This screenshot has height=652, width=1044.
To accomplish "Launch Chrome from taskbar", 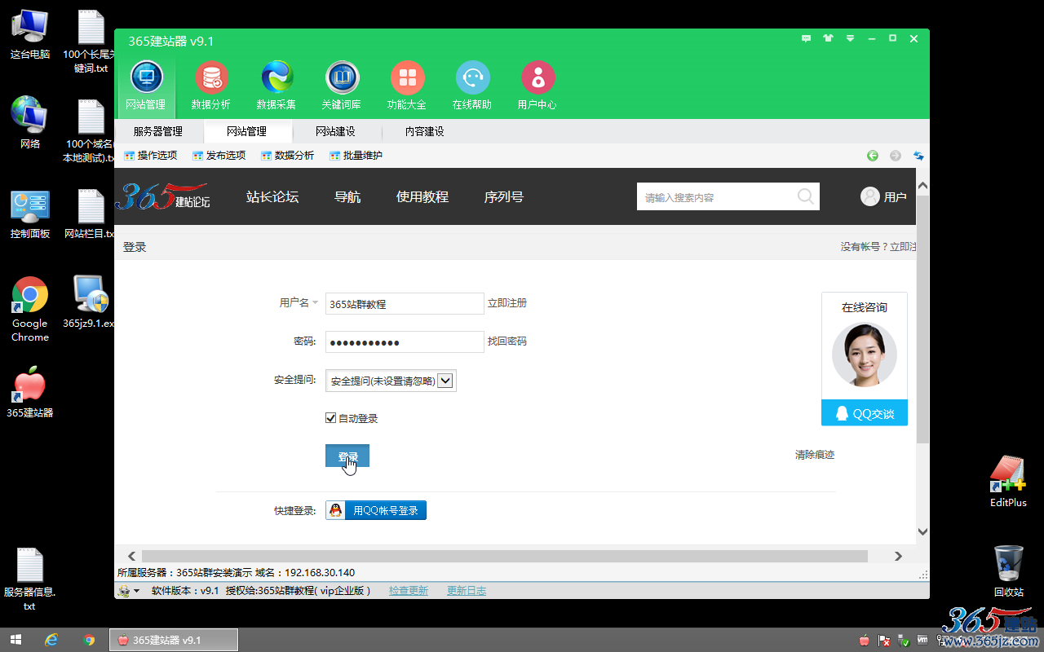I will (x=89, y=640).
